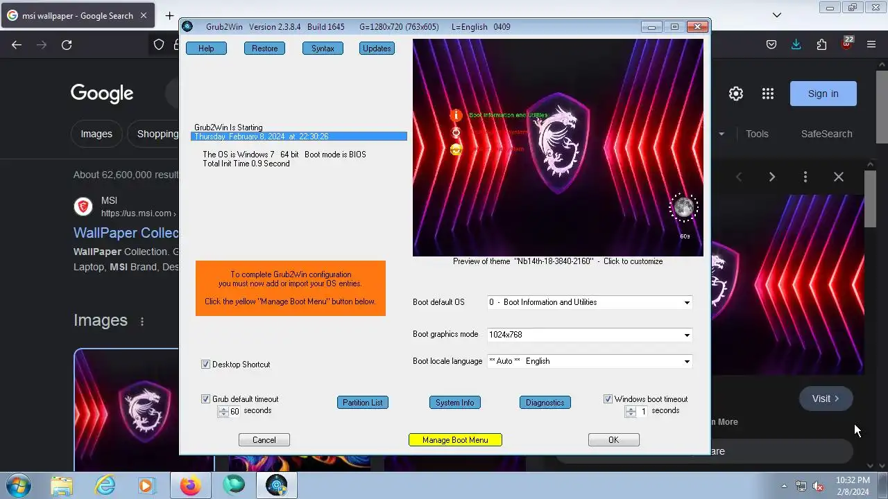Open Google settings gear
The height and width of the screenshot is (499, 888).
(736, 94)
